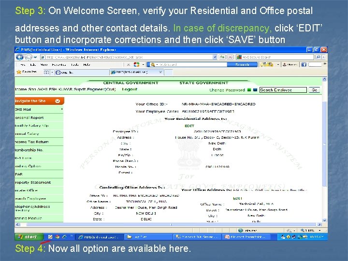The width and height of the screenshot is (348, 261).
Task: Click EDIT under Your Residential Address
Action: pyautogui.click(x=189, y=126)
